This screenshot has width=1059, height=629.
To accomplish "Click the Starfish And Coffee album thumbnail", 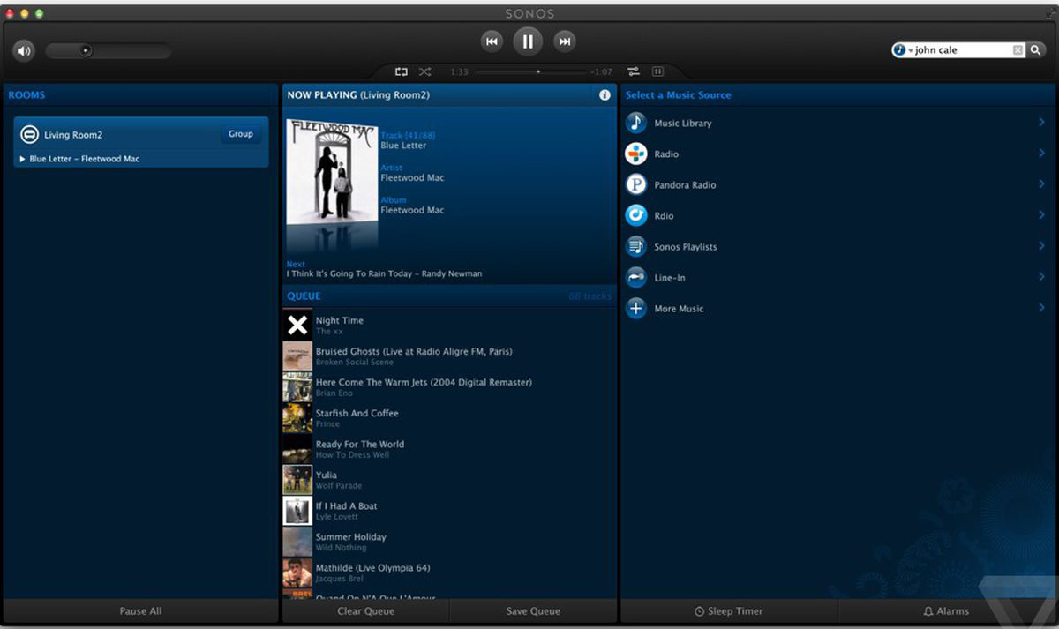I will pyautogui.click(x=297, y=418).
